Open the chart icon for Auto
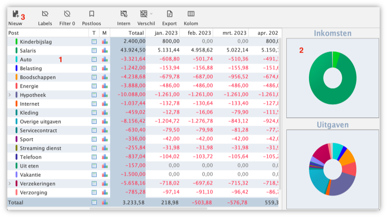 click(x=105, y=59)
